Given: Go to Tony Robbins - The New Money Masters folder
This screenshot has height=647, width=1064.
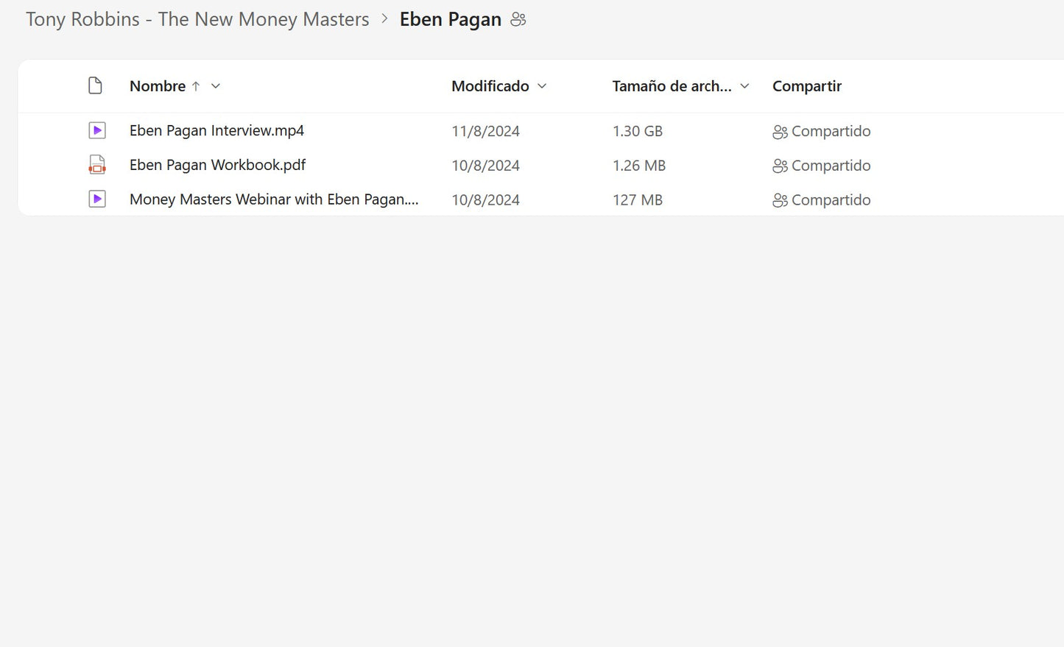Looking at the screenshot, I should click(x=197, y=20).
